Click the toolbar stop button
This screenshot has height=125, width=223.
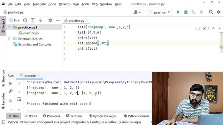pos(201,12)
